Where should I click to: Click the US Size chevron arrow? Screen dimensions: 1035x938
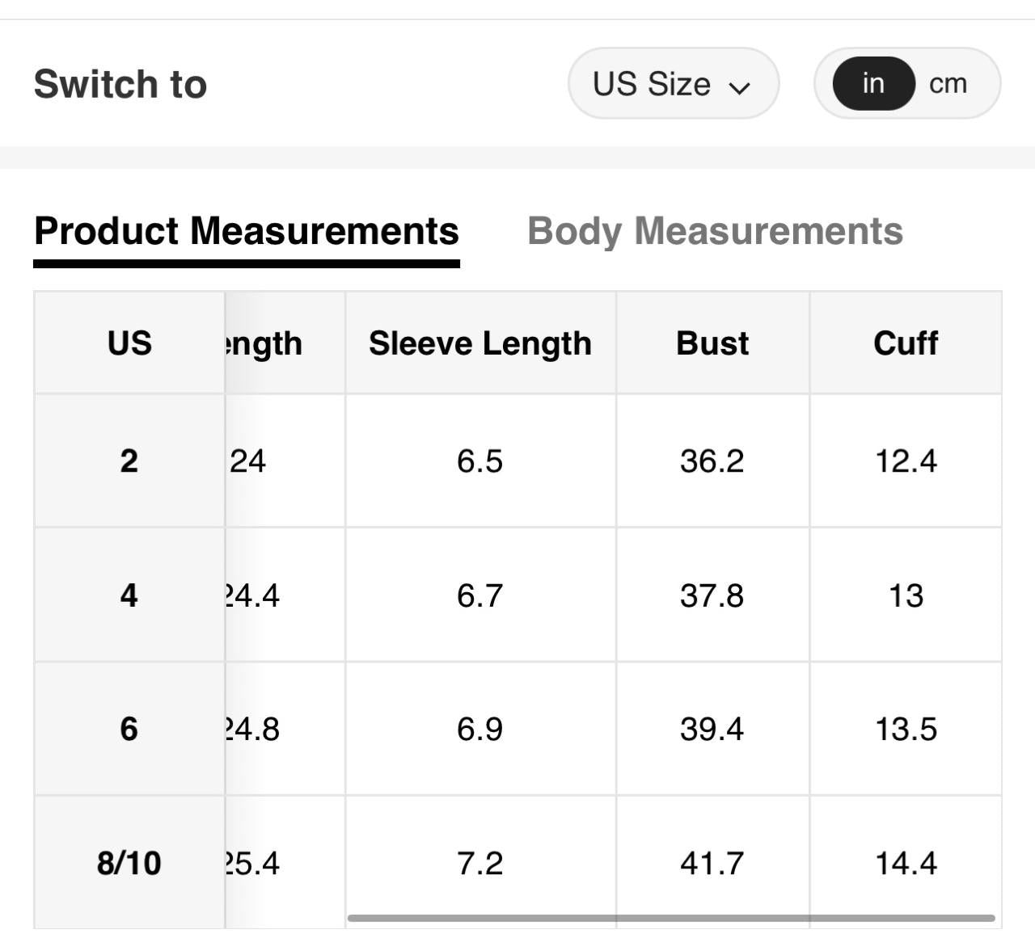(739, 87)
